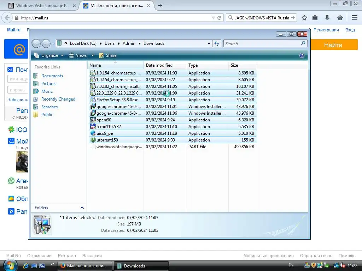Click Explorer back navigation button
The image size is (362, 271).
(36, 43)
